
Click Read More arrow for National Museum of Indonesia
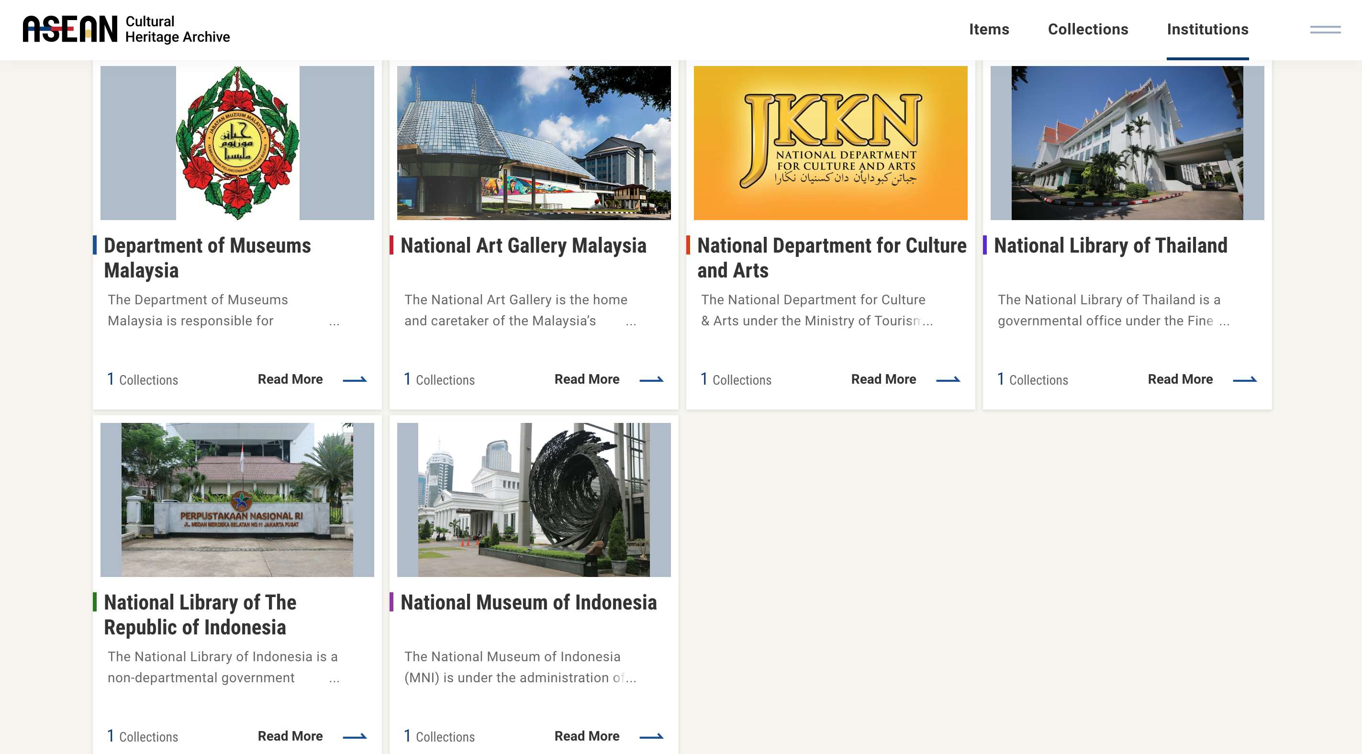pyautogui.click(x=651, y=736)
